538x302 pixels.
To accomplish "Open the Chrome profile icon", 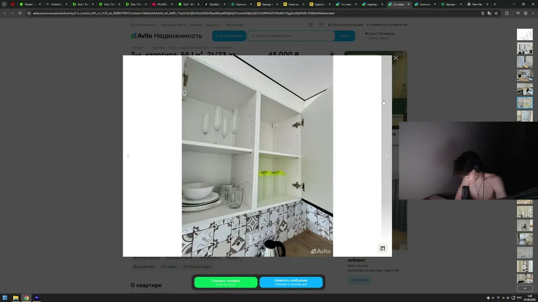I will click(x=525, y=13).
